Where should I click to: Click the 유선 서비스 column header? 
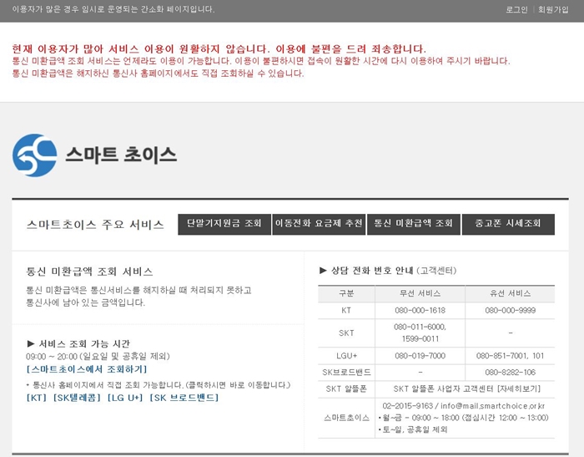pos(511,293)
